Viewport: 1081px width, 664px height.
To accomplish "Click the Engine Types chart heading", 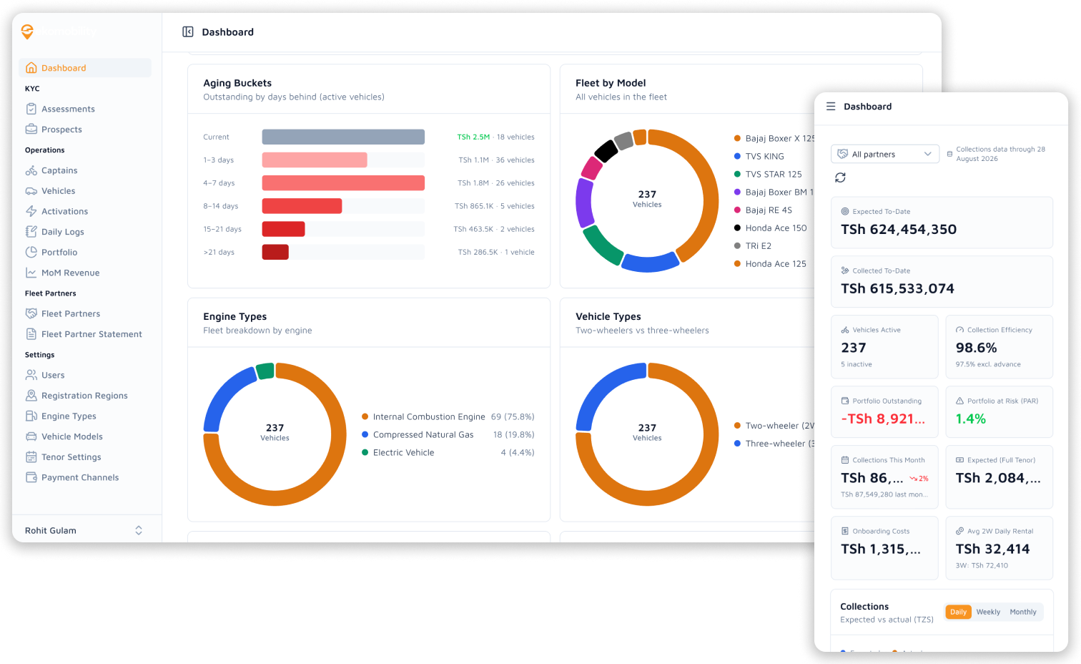I will 235,316.
